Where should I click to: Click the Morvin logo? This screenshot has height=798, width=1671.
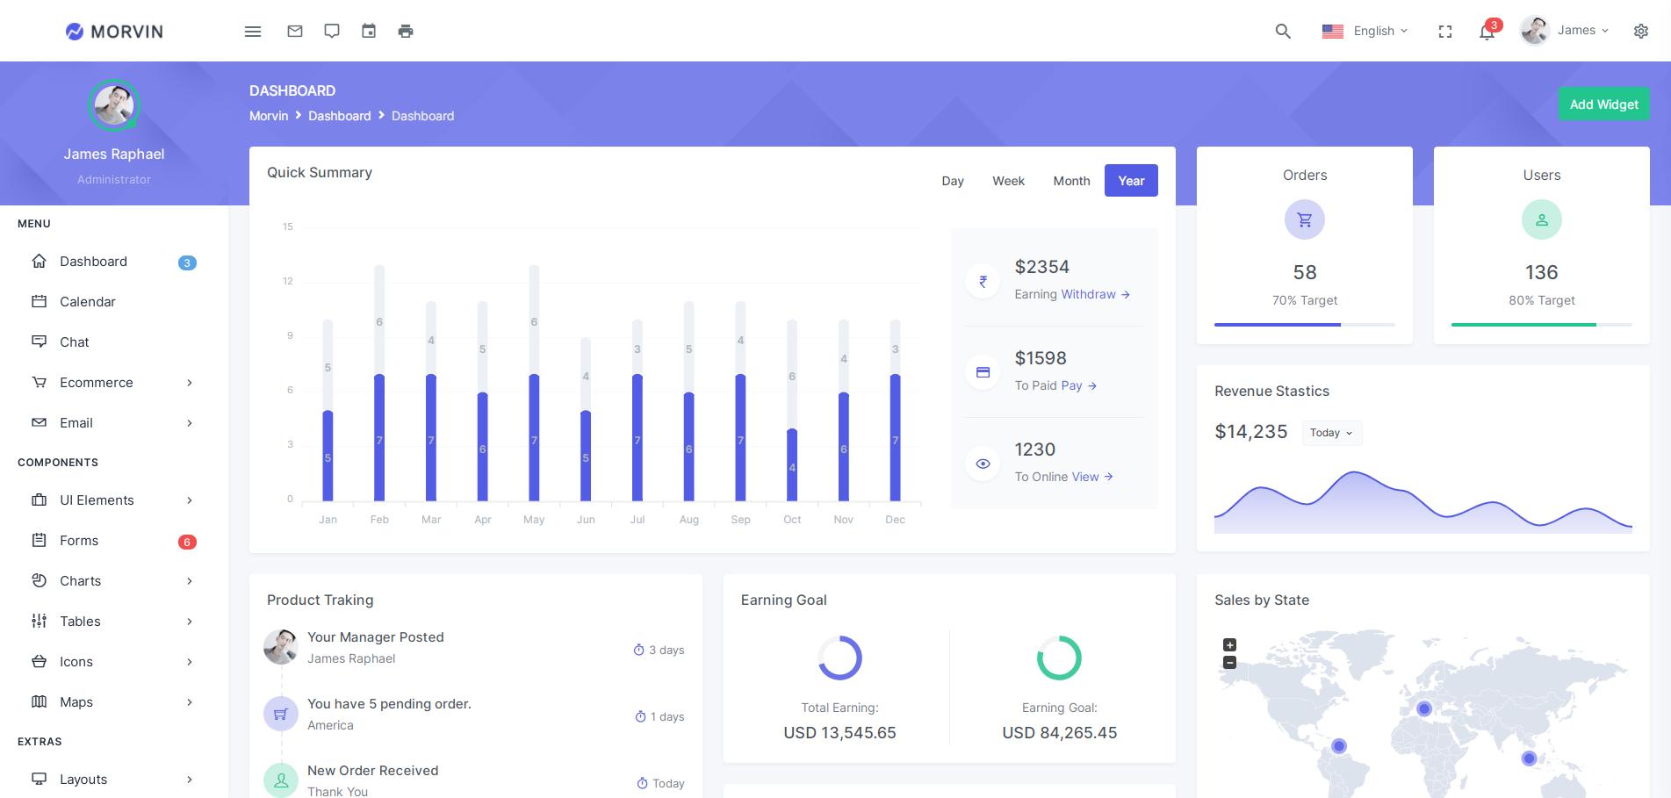[x=114, y=32]
